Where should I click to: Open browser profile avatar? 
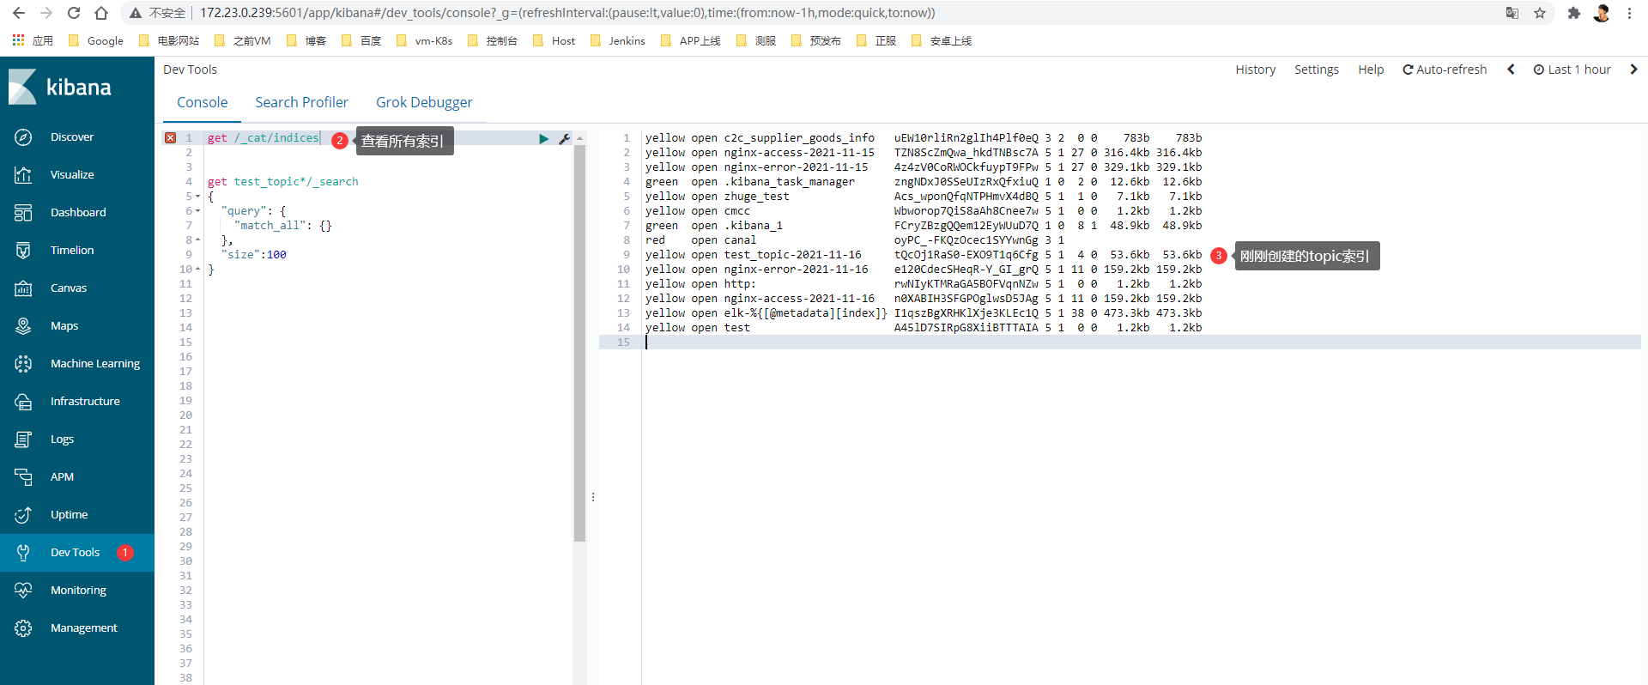[x=1602, y=13]
